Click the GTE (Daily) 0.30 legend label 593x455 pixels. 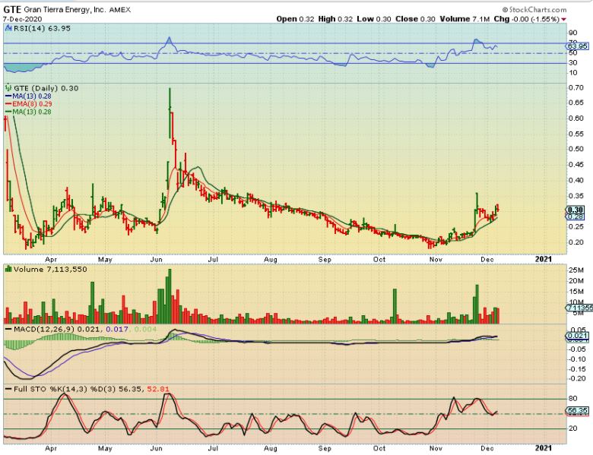tap(46, 88)
